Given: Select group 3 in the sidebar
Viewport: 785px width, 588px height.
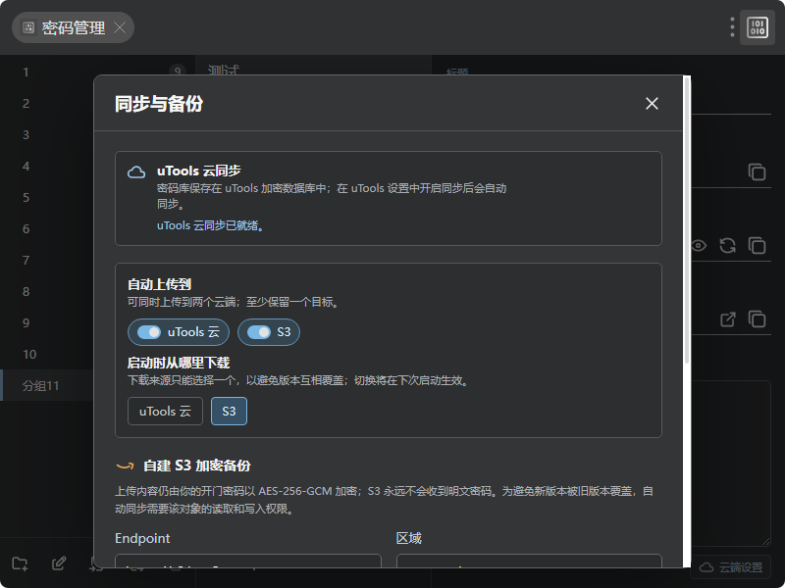Looking at the screenshot, I should point(46,135).
